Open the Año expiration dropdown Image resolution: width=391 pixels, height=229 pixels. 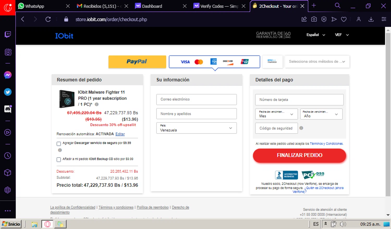tap(321, 114)
